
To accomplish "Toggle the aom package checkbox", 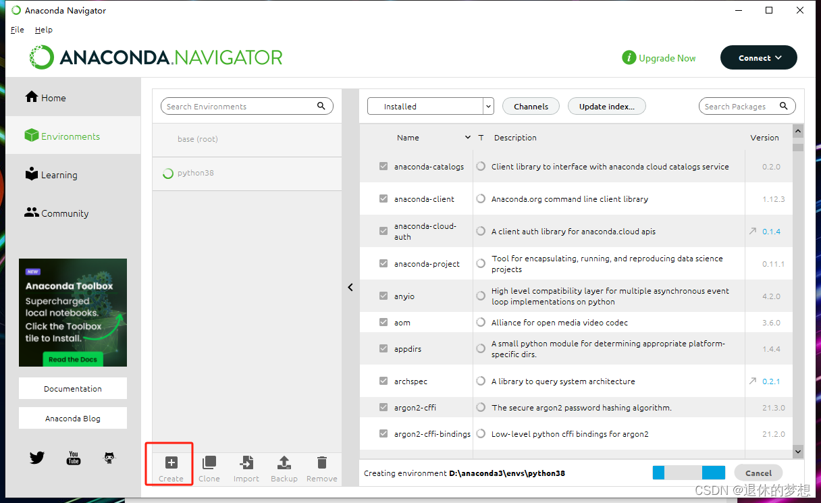I will 383,322.
